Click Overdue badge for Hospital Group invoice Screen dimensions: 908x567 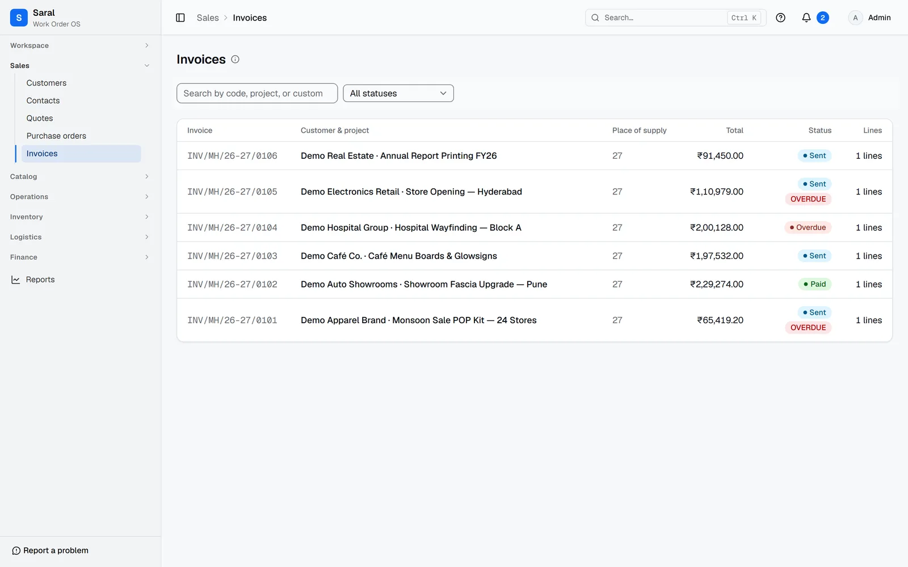(808, 227)
